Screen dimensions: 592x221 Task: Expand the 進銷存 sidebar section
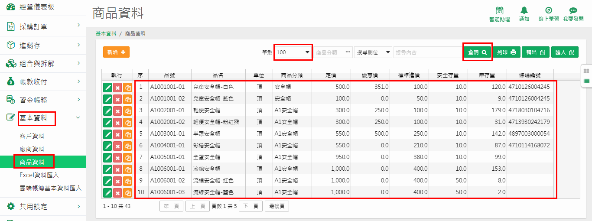click(x=78, y=44)
